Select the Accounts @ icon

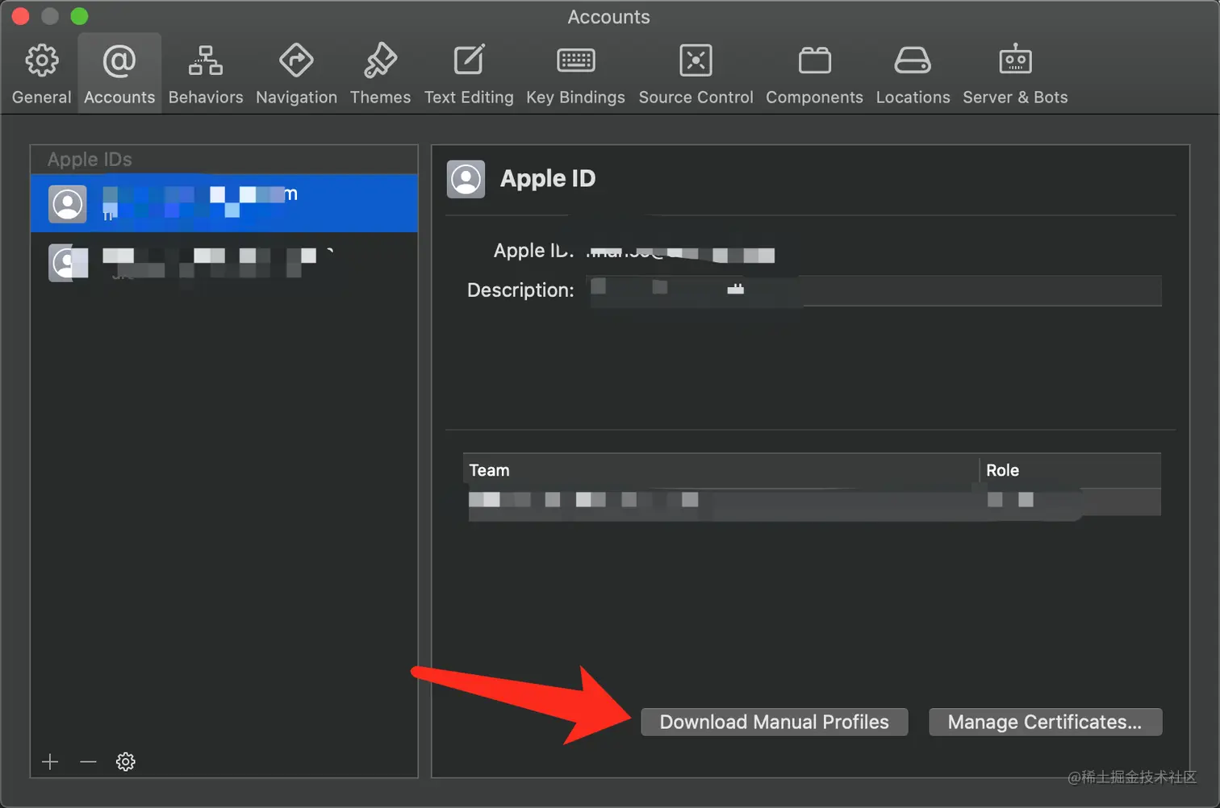coord(119,61)
